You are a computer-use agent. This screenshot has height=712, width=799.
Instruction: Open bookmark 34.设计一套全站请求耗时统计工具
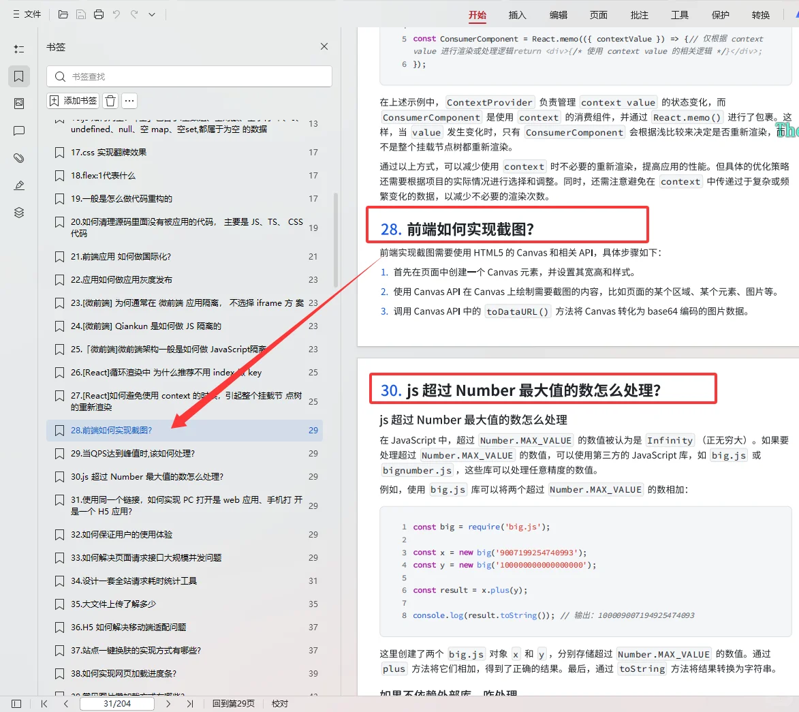coord(185,581)
